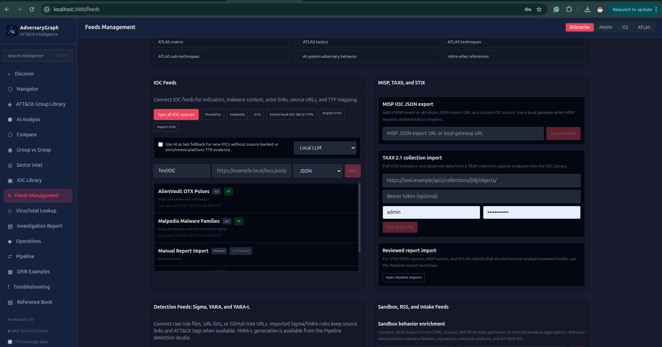
Task: Click the AI Analysis hexagon icon
Action: (10, 120)
